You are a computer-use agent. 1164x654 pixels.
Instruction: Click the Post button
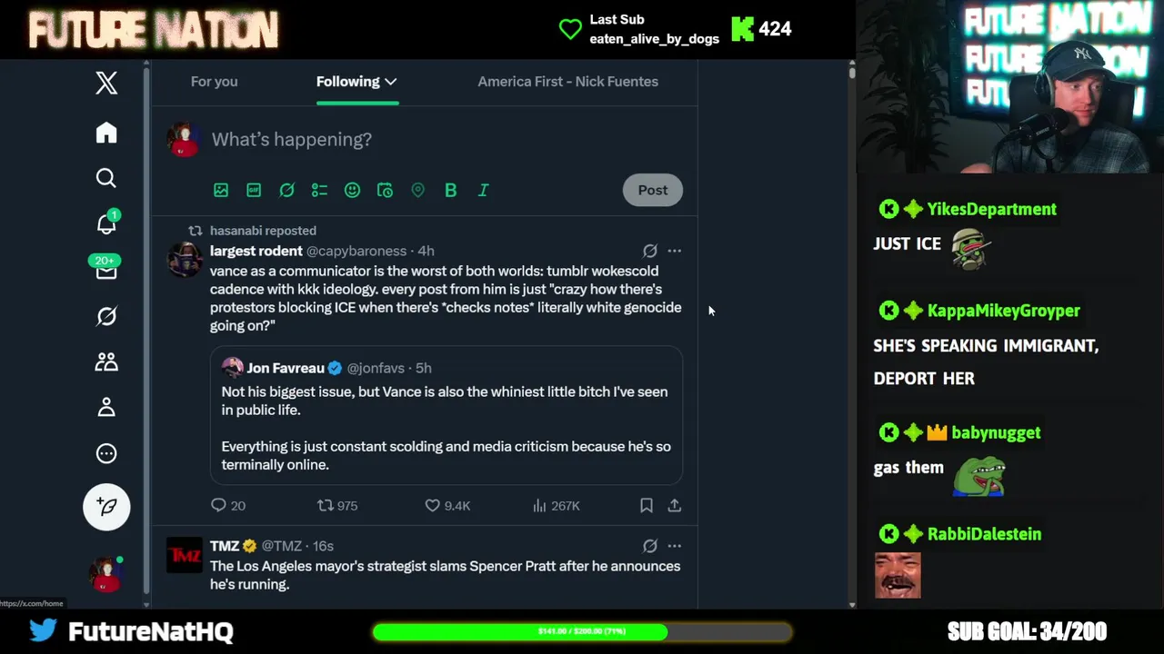tap(653, 190)
